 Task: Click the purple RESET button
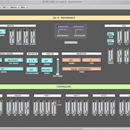pos(71,27)
